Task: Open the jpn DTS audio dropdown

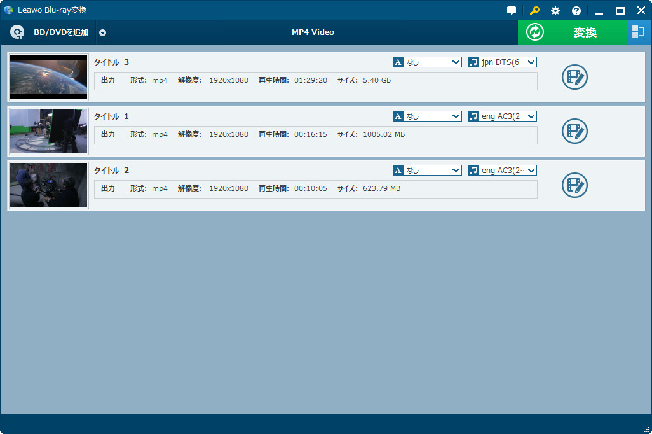Action: pos(531,62)
